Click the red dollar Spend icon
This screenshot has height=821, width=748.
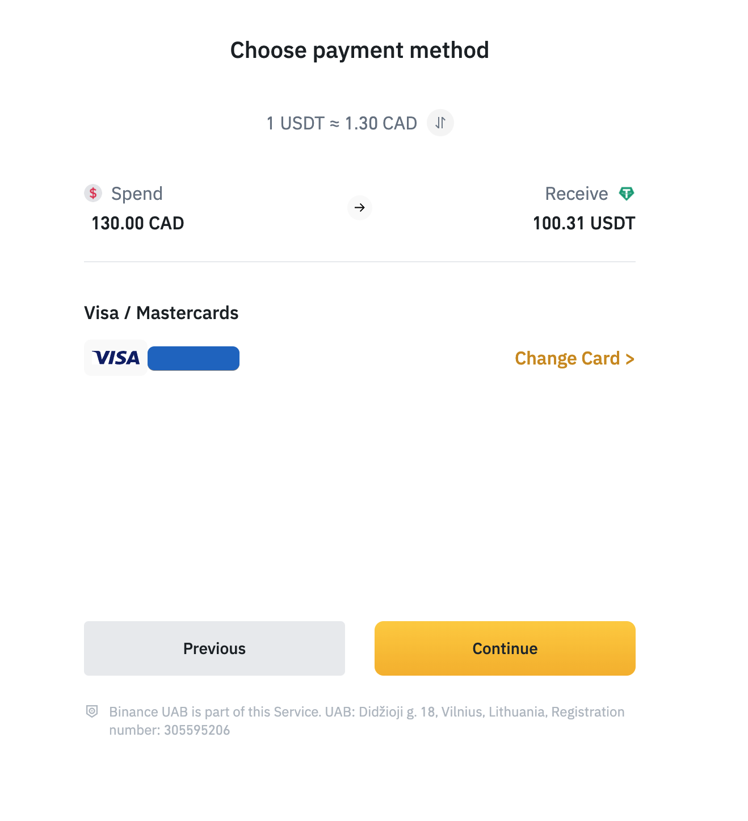(93, 193)
